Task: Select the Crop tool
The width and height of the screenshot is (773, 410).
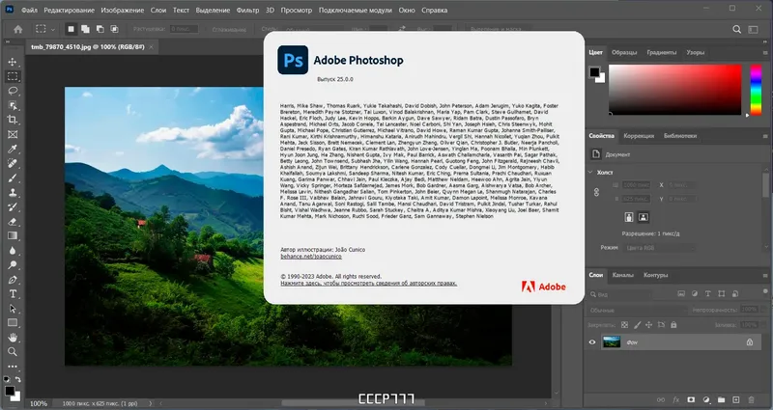Action: click(x=13, y=120)
